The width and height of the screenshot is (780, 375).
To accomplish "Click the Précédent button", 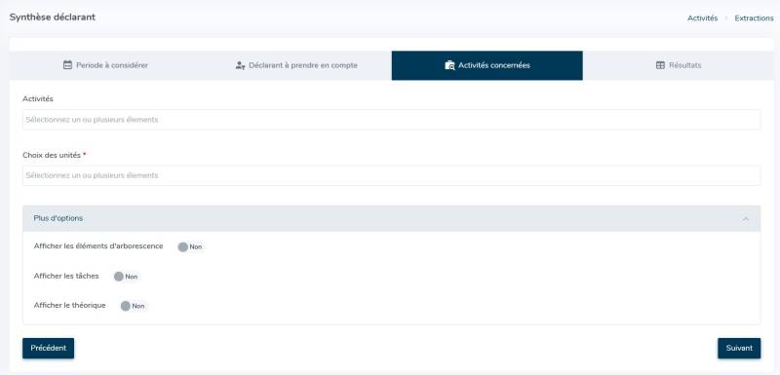I will (x=48, y=348).
